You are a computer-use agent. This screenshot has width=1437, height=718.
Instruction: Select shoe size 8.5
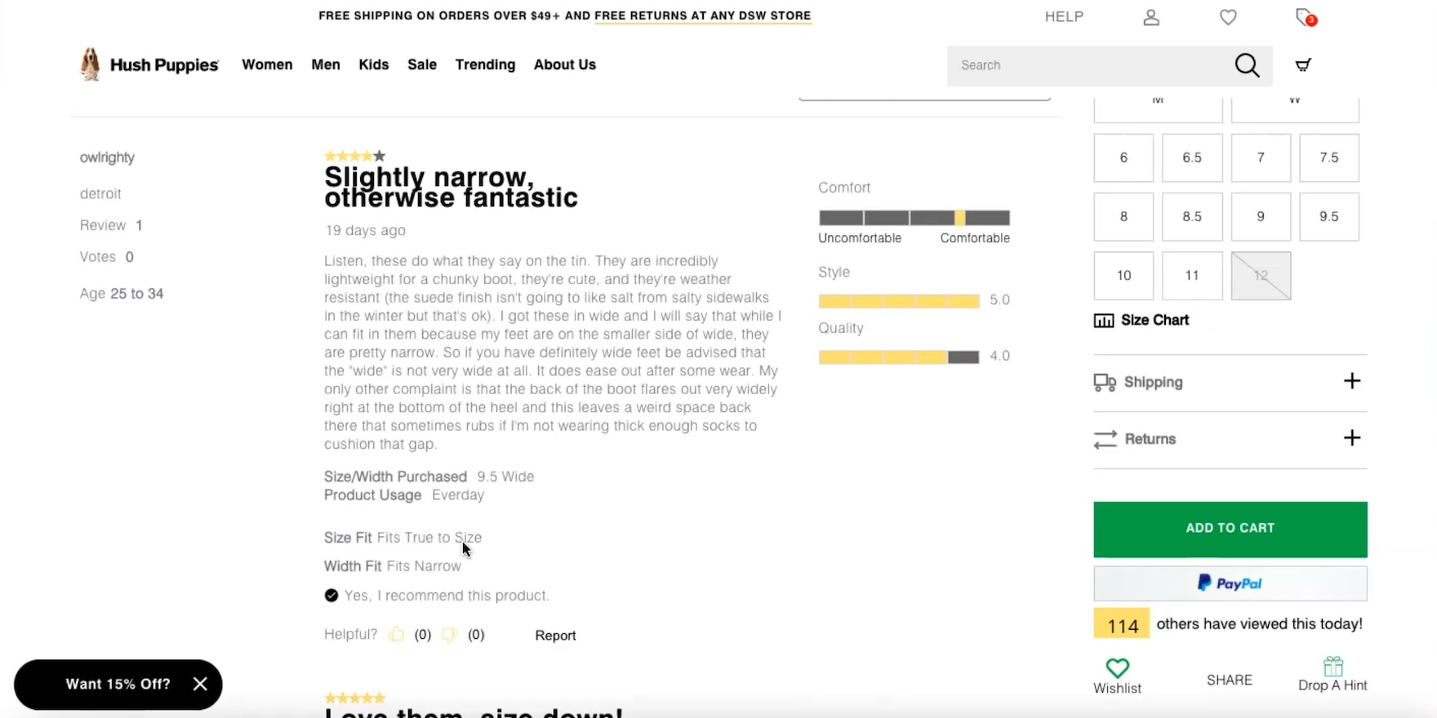coord(1191,217)
